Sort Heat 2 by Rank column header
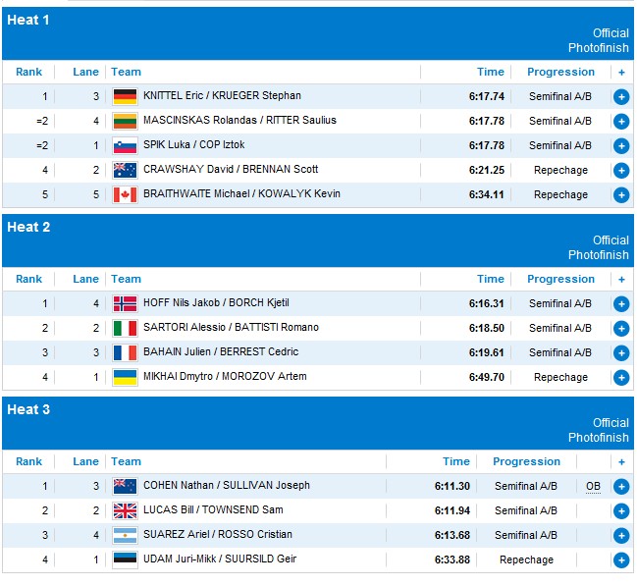 28,279
